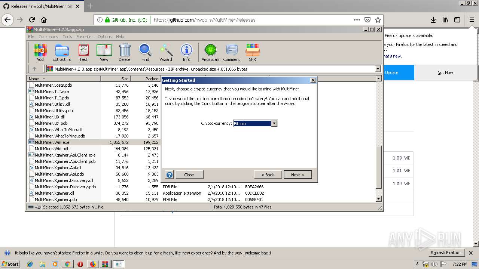
Task: Sort by Packed column header
Action: pos(146,78)
